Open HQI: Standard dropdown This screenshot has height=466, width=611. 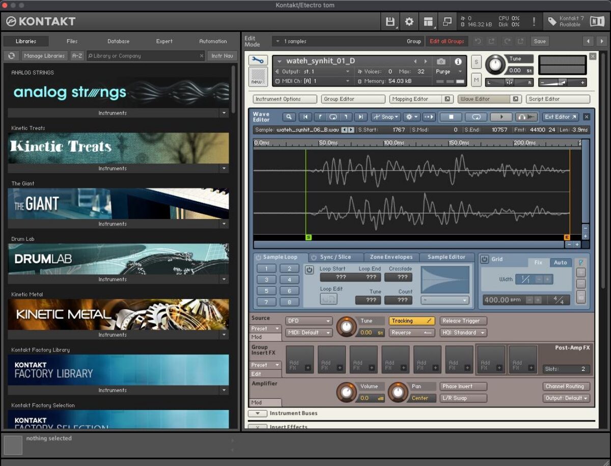coord(463,333)
